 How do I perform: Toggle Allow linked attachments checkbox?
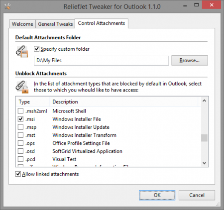[18, 174]
